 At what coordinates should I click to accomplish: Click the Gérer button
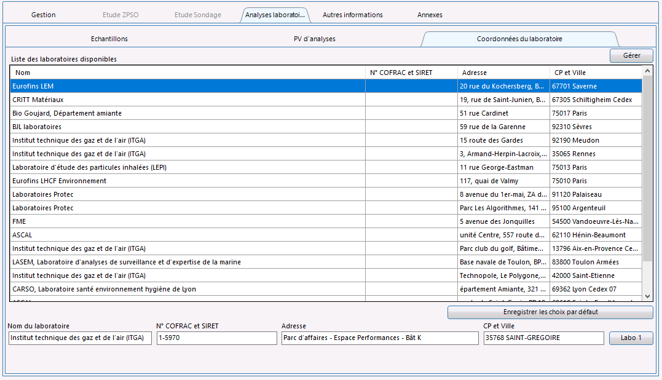coord(631,55)
